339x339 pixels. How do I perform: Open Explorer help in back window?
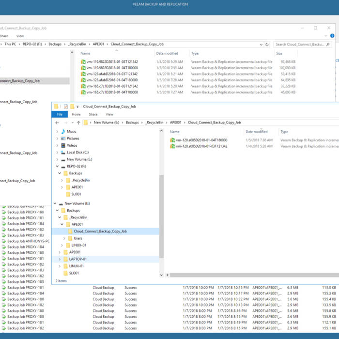pos(332,36)
